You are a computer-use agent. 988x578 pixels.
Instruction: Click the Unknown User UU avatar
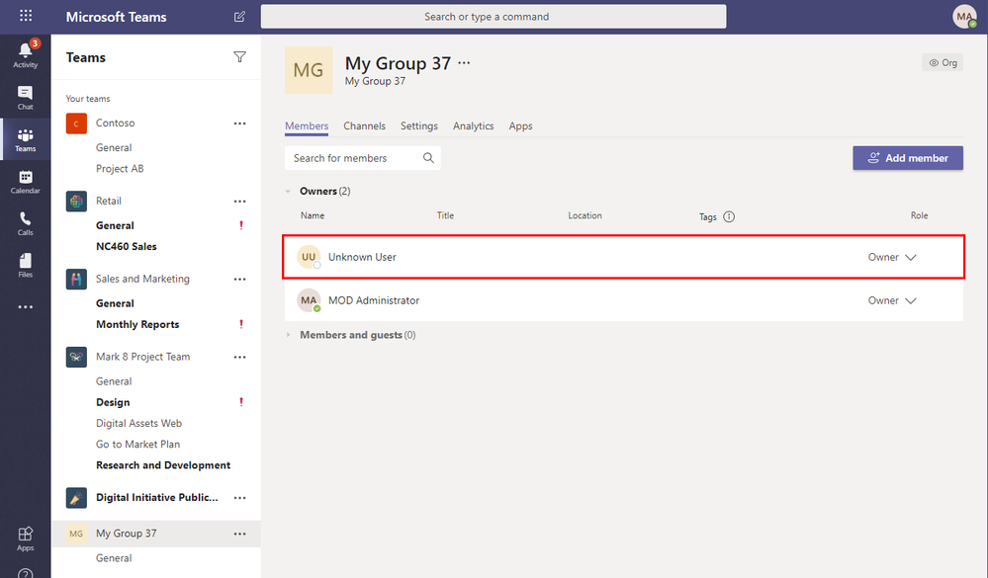coord(309,257)
